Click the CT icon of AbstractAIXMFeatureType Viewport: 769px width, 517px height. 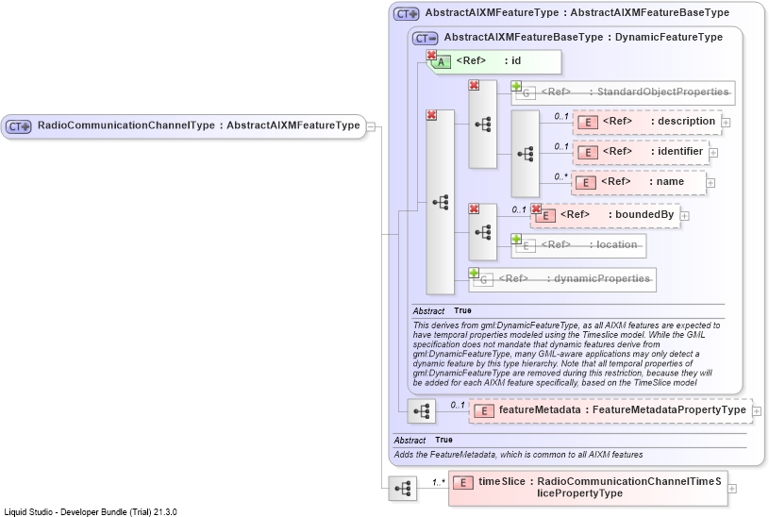(406, 14)
